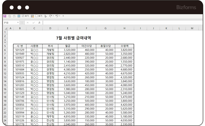Click the formula bar enter checkmark icon
The image size is (205, 126).
click(34, 22)
